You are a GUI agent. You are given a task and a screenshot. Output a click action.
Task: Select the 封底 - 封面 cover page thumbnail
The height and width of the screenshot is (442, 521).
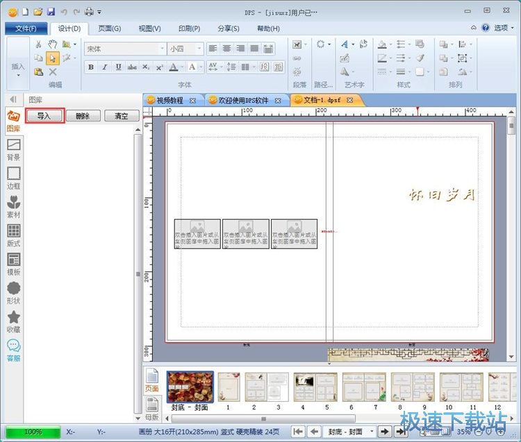[x=190, y=386]
